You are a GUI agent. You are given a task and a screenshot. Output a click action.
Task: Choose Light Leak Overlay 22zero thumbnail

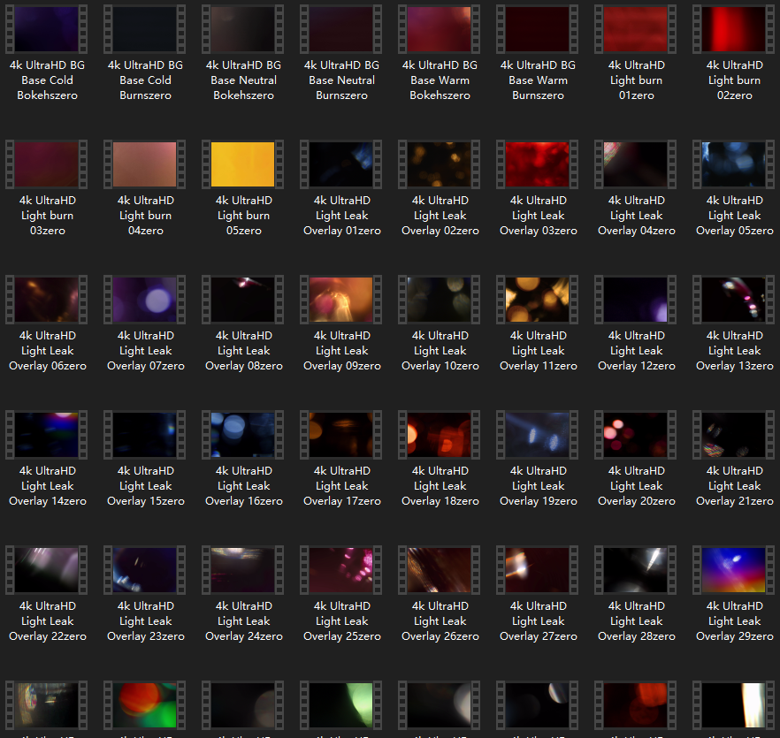pos(46,570)
